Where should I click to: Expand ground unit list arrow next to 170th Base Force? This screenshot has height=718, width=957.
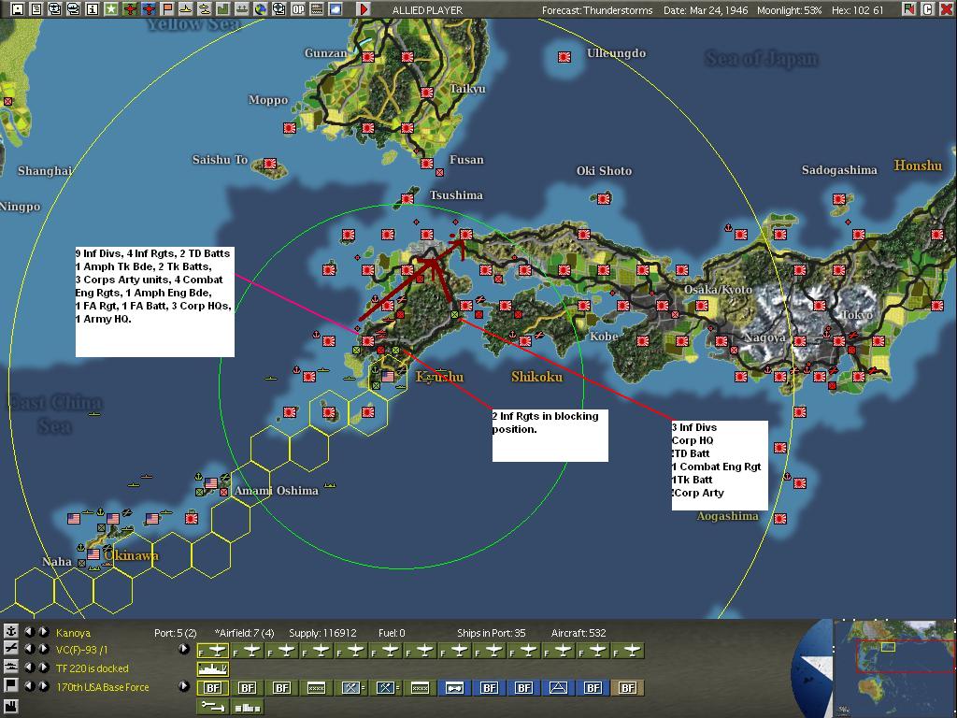(x=184, y=685)
